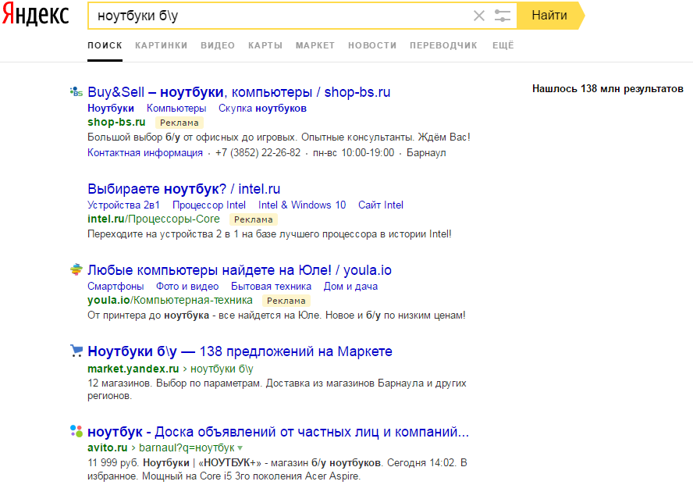Open advanced search settings icon
Screen dimensions: 693x492
click(x=502, y=16)
